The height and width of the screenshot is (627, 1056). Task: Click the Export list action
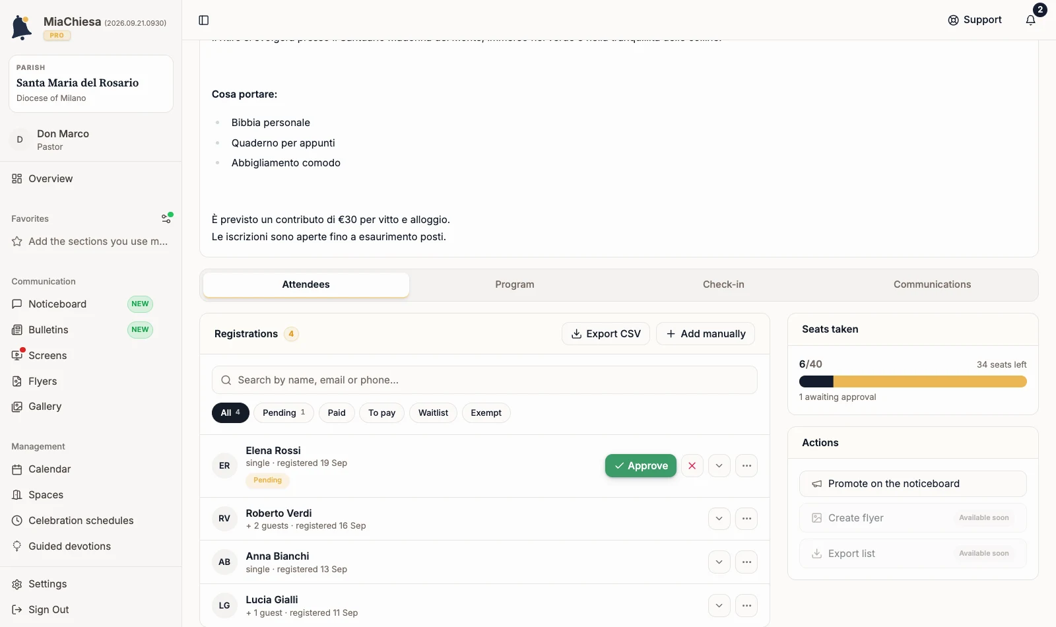pyautogui.click(x=913, y=554)
